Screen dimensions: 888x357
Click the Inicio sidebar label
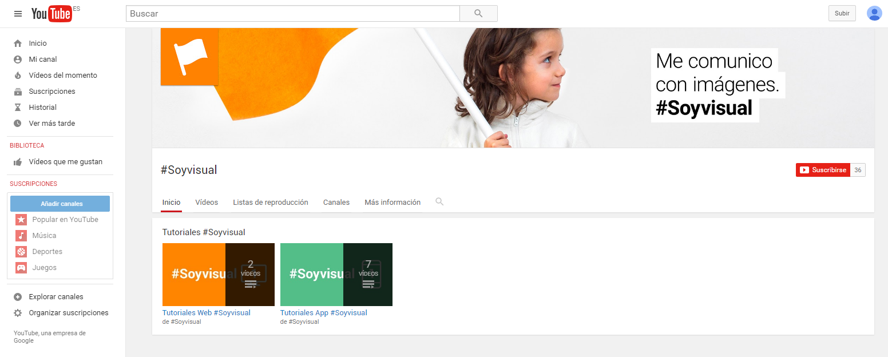tap(38, 43)
